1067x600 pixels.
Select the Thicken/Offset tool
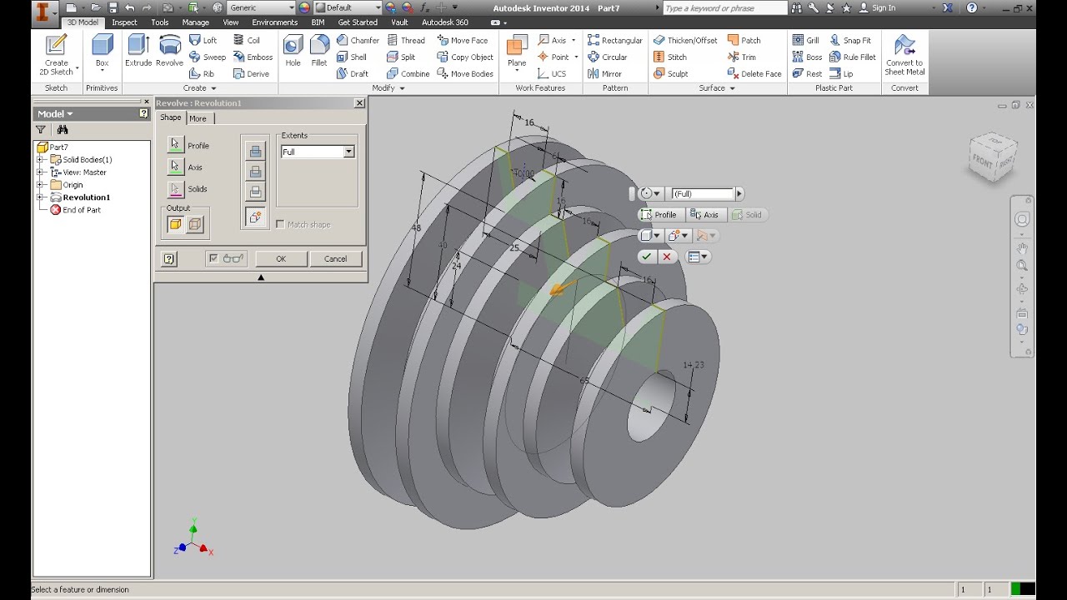pos(685,40)
